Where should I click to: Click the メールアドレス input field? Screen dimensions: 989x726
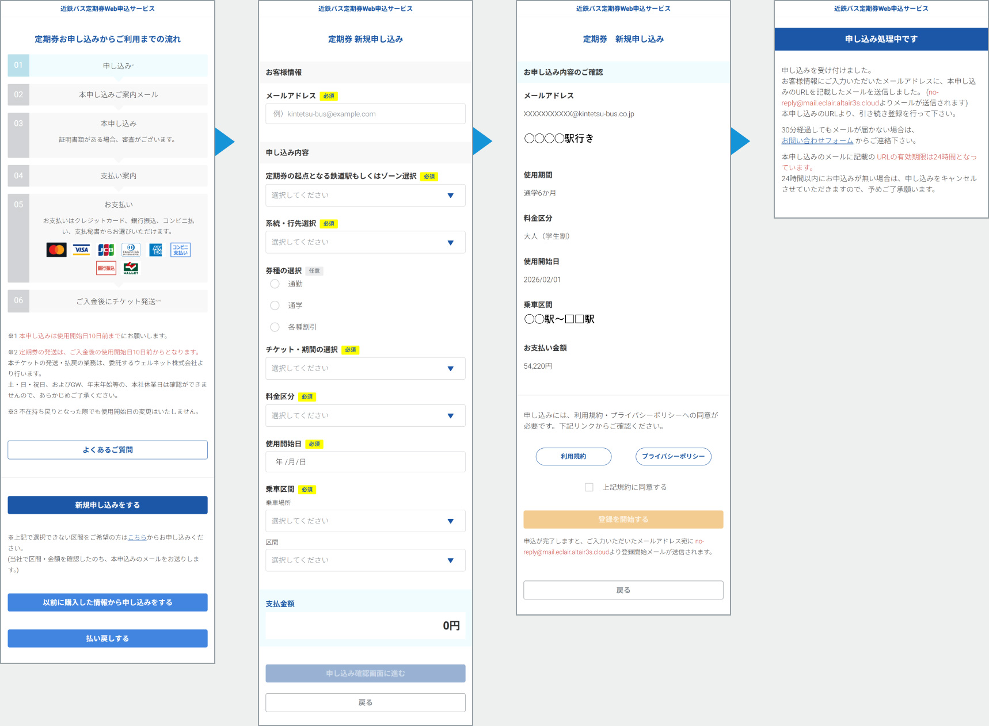[x=365, y=114]
